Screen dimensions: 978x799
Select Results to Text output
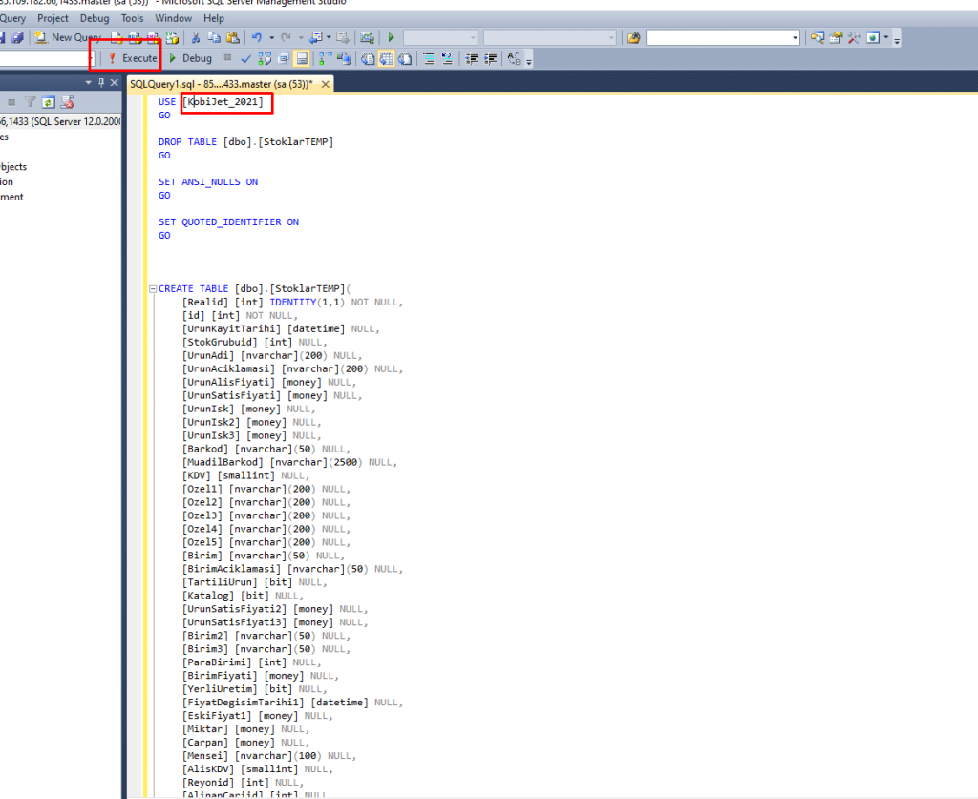368,58
